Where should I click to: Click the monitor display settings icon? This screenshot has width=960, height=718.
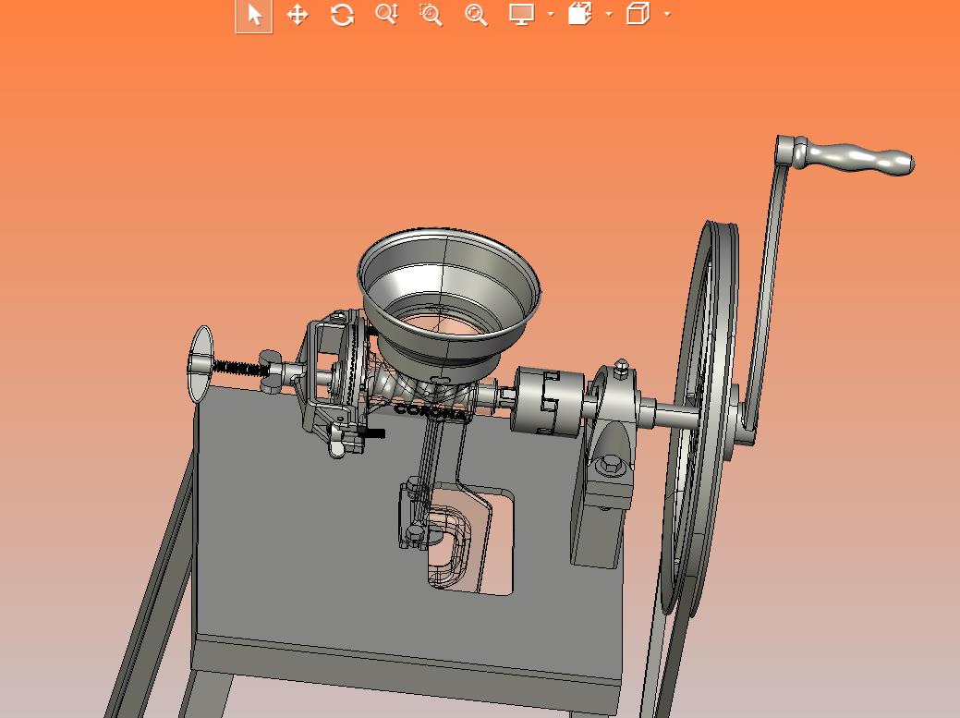521,14
